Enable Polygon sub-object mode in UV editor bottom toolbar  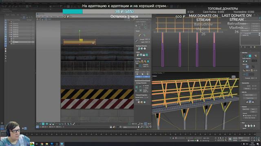43,124
